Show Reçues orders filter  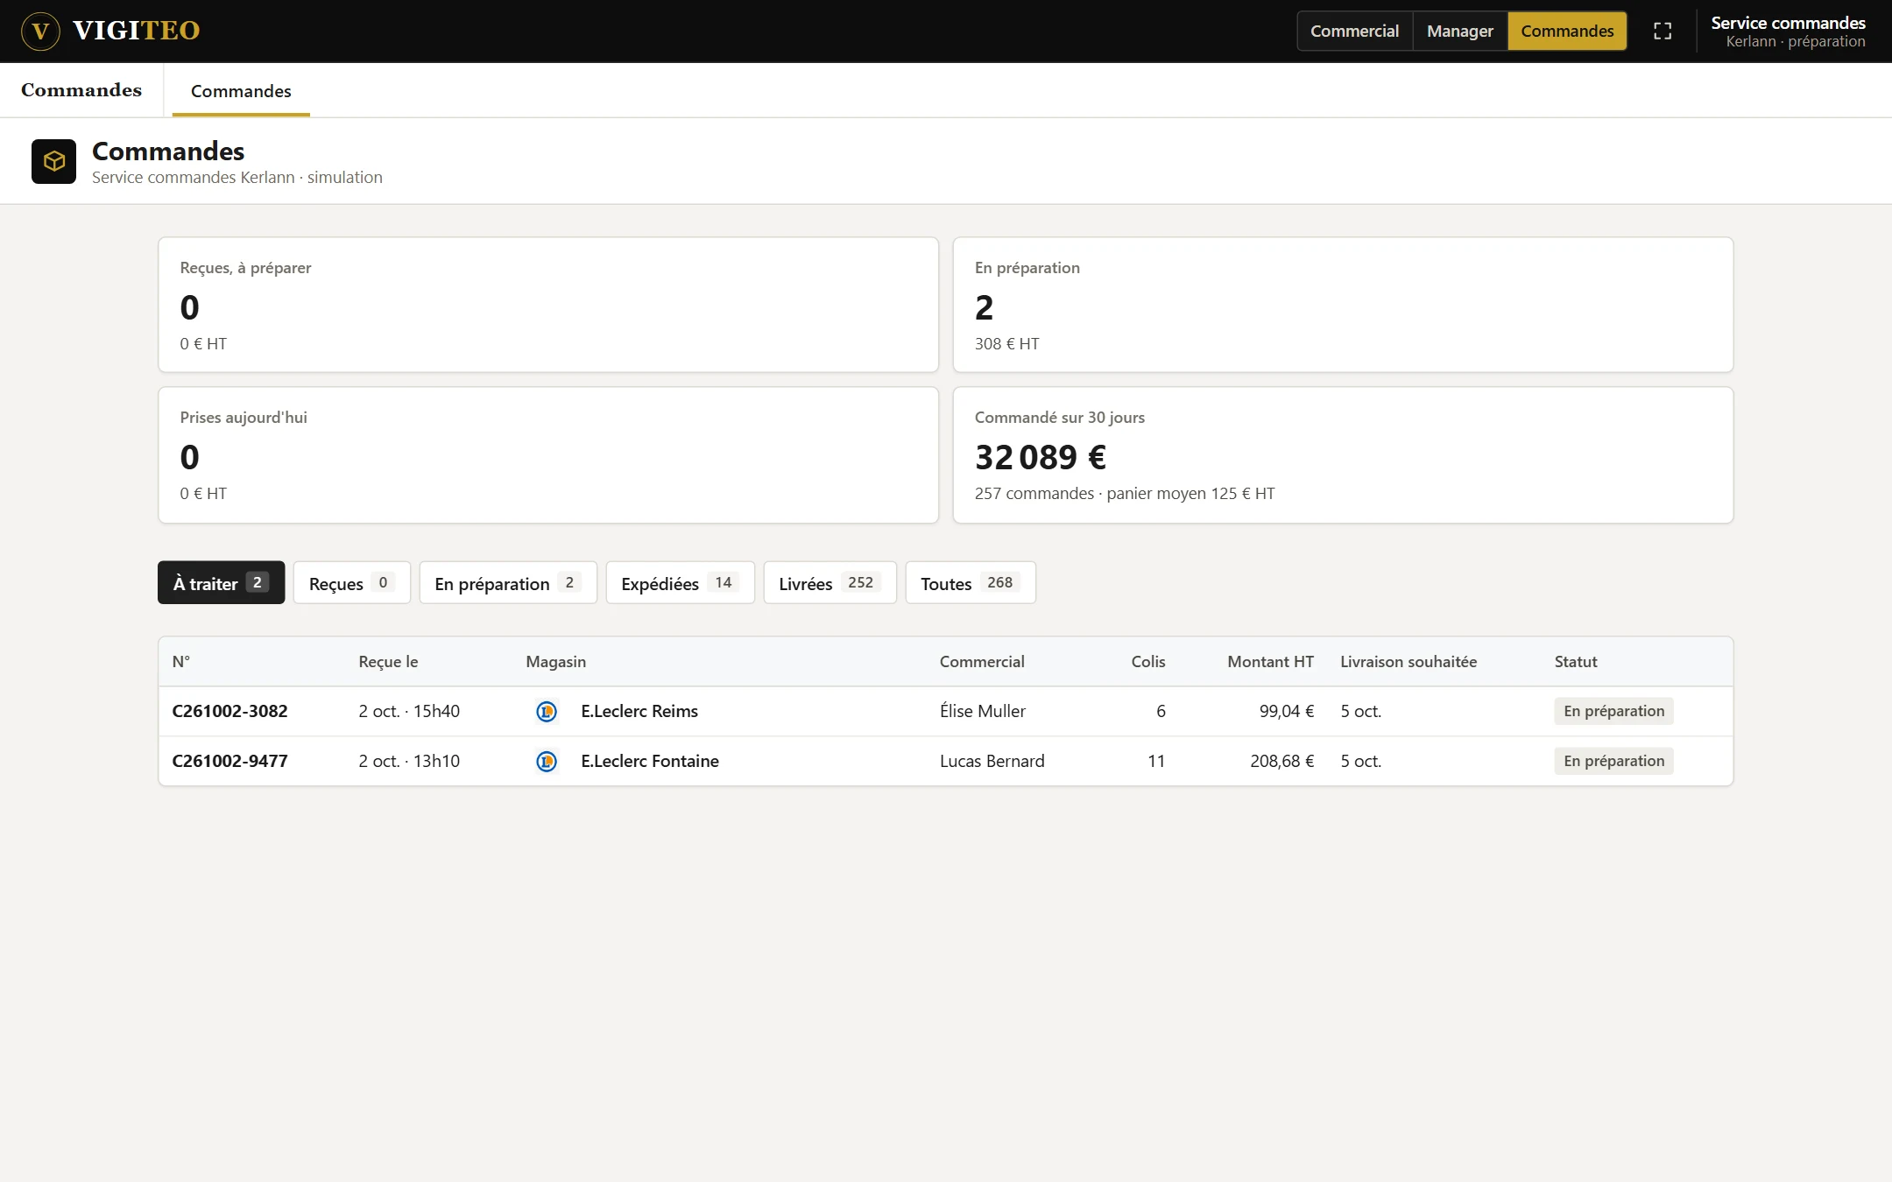[352, 583]
